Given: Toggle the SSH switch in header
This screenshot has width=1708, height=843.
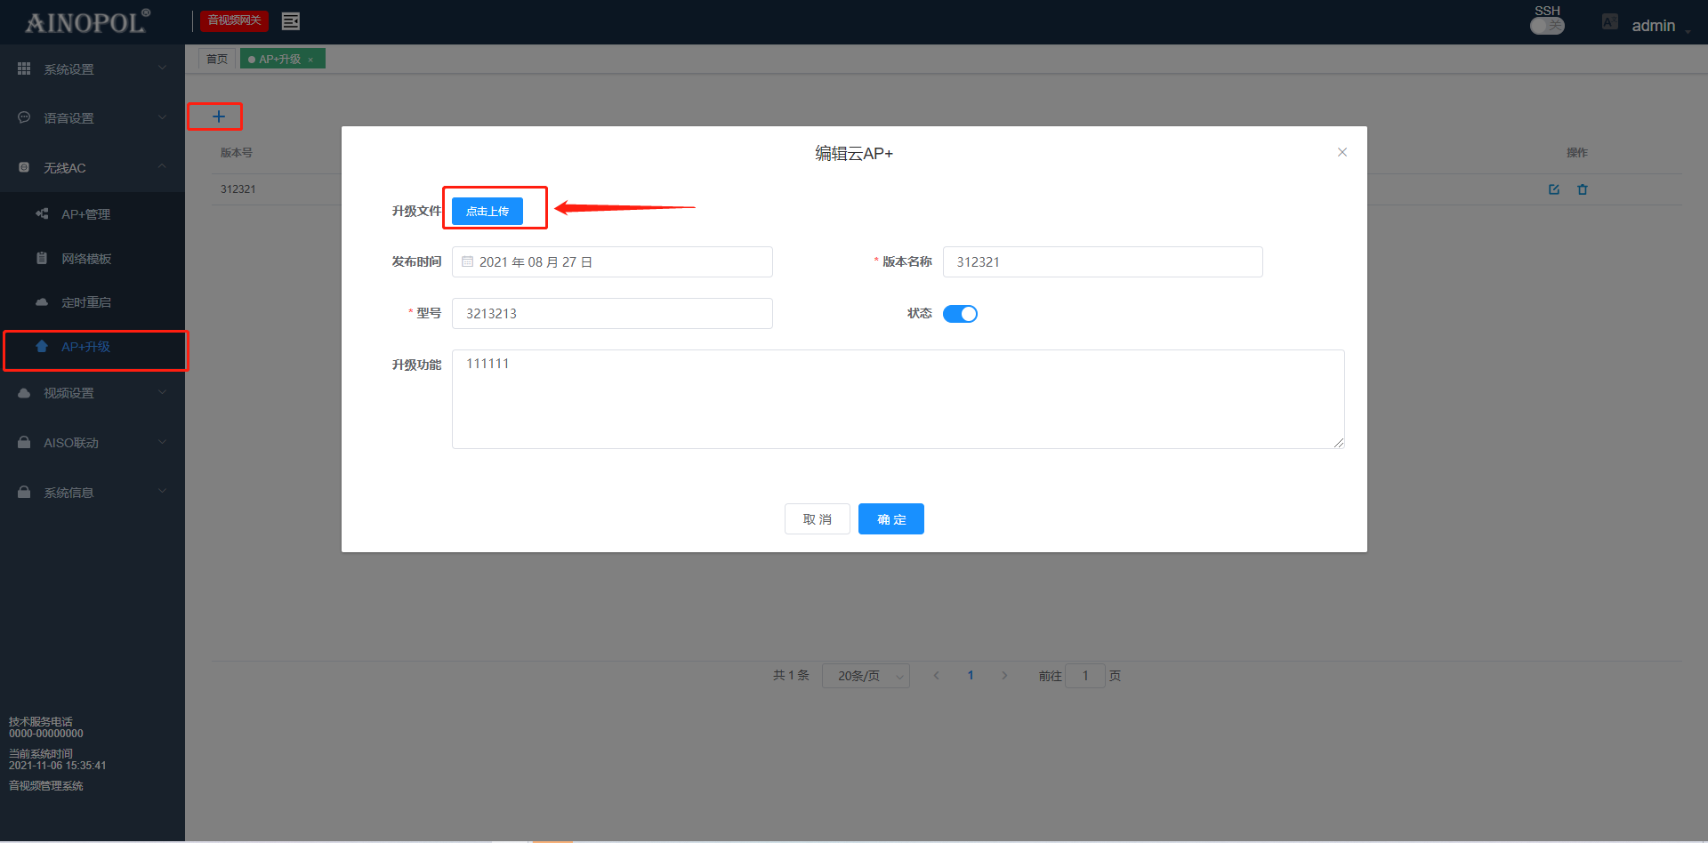Looking at the screenshot, I should (x=1547, y=26).
